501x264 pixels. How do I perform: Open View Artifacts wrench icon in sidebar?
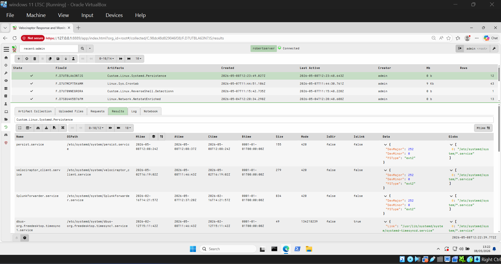(6, 73)
